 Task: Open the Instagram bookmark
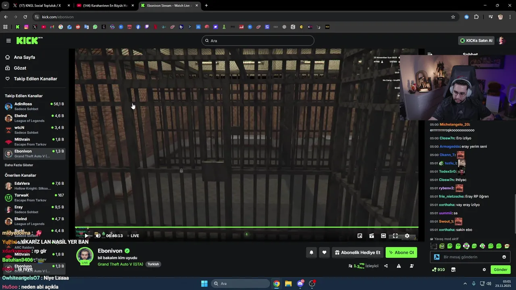click(26, 27)
